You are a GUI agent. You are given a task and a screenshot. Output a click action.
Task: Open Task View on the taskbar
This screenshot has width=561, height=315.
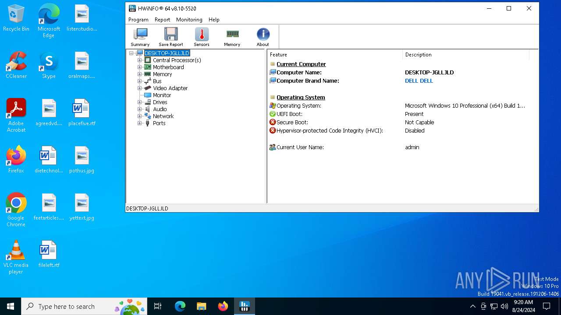158,306
